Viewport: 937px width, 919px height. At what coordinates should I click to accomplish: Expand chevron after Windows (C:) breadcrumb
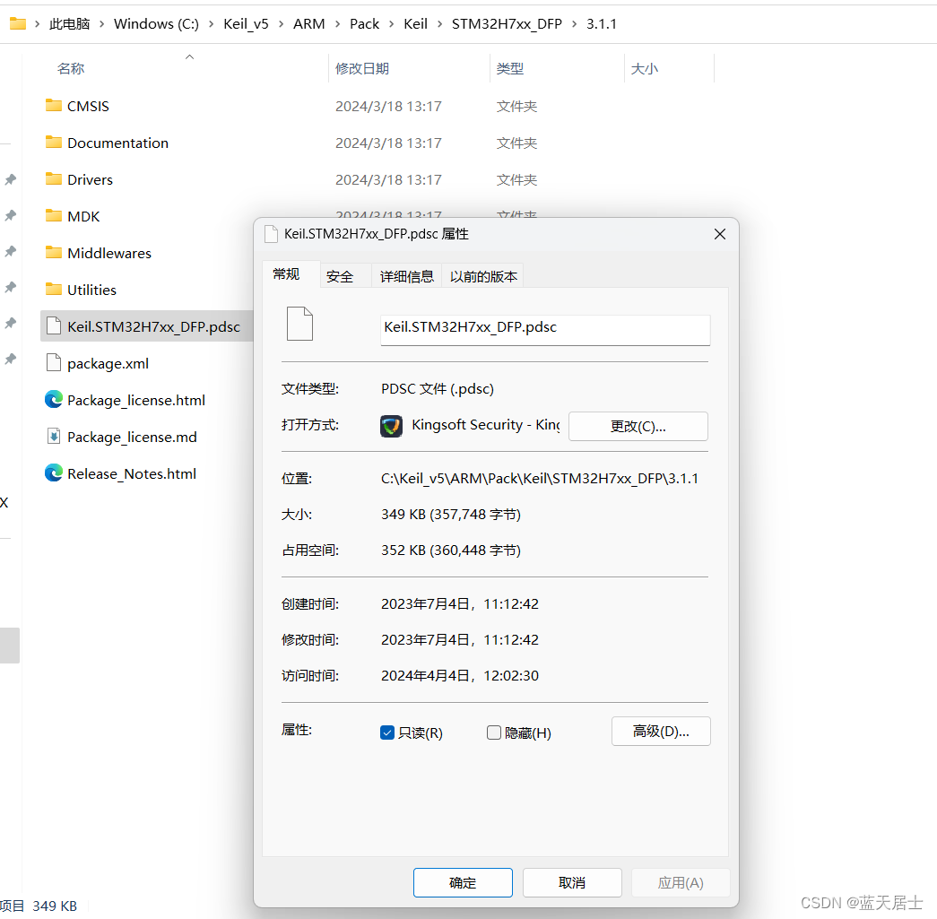(x=211, y=24)
